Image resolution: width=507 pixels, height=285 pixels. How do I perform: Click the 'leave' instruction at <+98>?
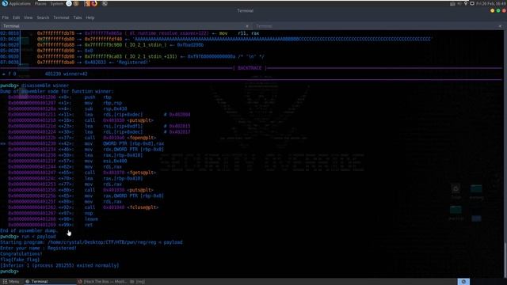tap(91, 219)
